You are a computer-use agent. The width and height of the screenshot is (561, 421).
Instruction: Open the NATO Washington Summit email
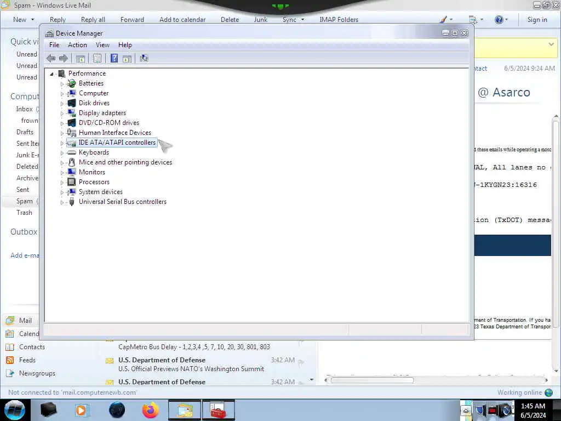click(202, 365)
